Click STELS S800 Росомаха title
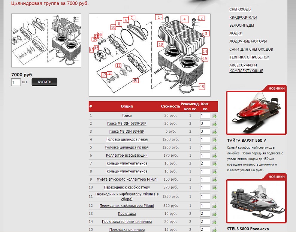The image size is (296, 232). [248, 229]
